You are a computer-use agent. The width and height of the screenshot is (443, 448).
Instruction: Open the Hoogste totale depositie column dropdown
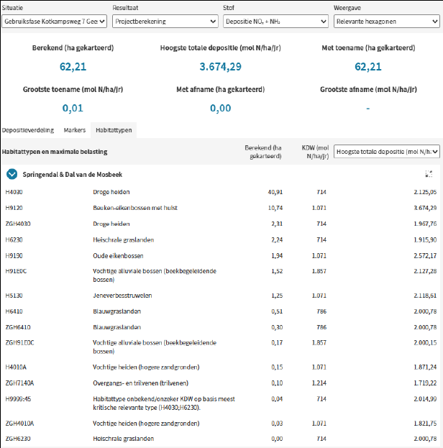point(387,152)
